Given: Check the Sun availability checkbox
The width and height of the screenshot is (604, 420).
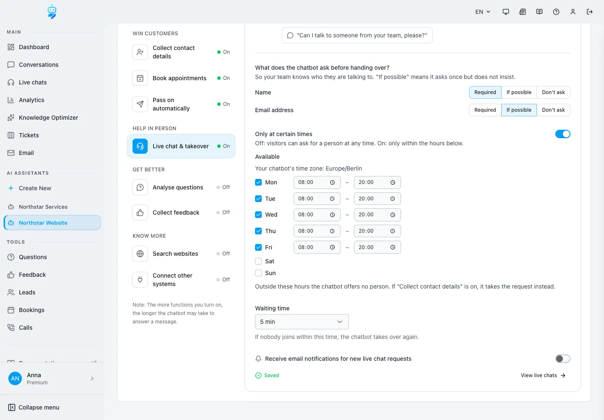Looking at the screenshot, I should point(258,273).
